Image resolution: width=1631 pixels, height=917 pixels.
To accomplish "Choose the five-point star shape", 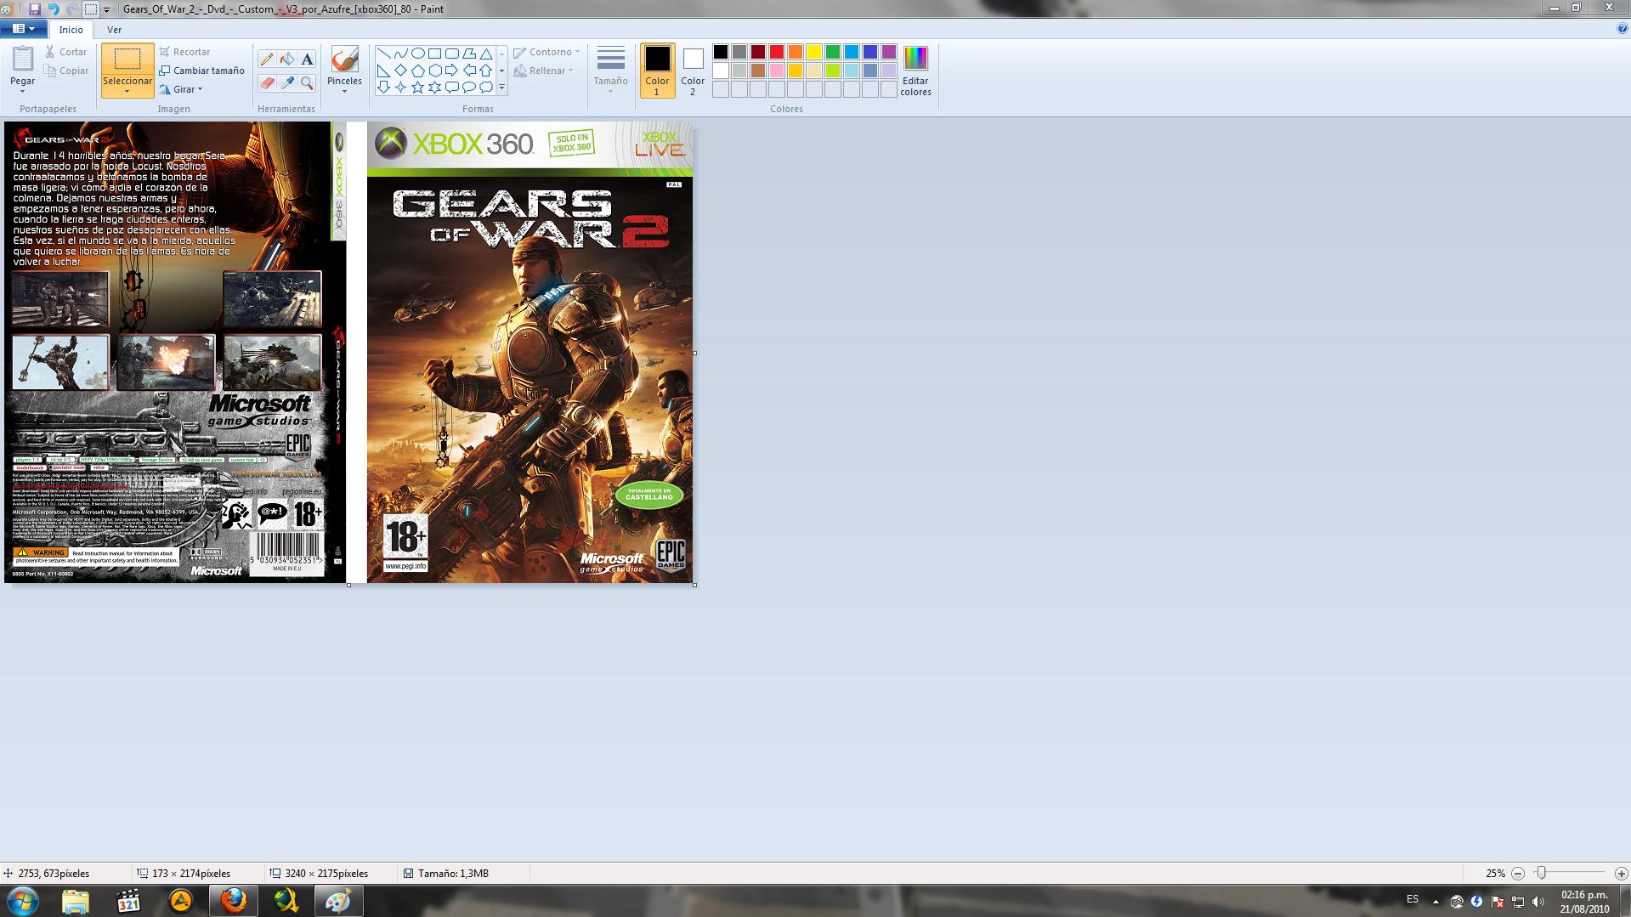I will pos(417,87).
